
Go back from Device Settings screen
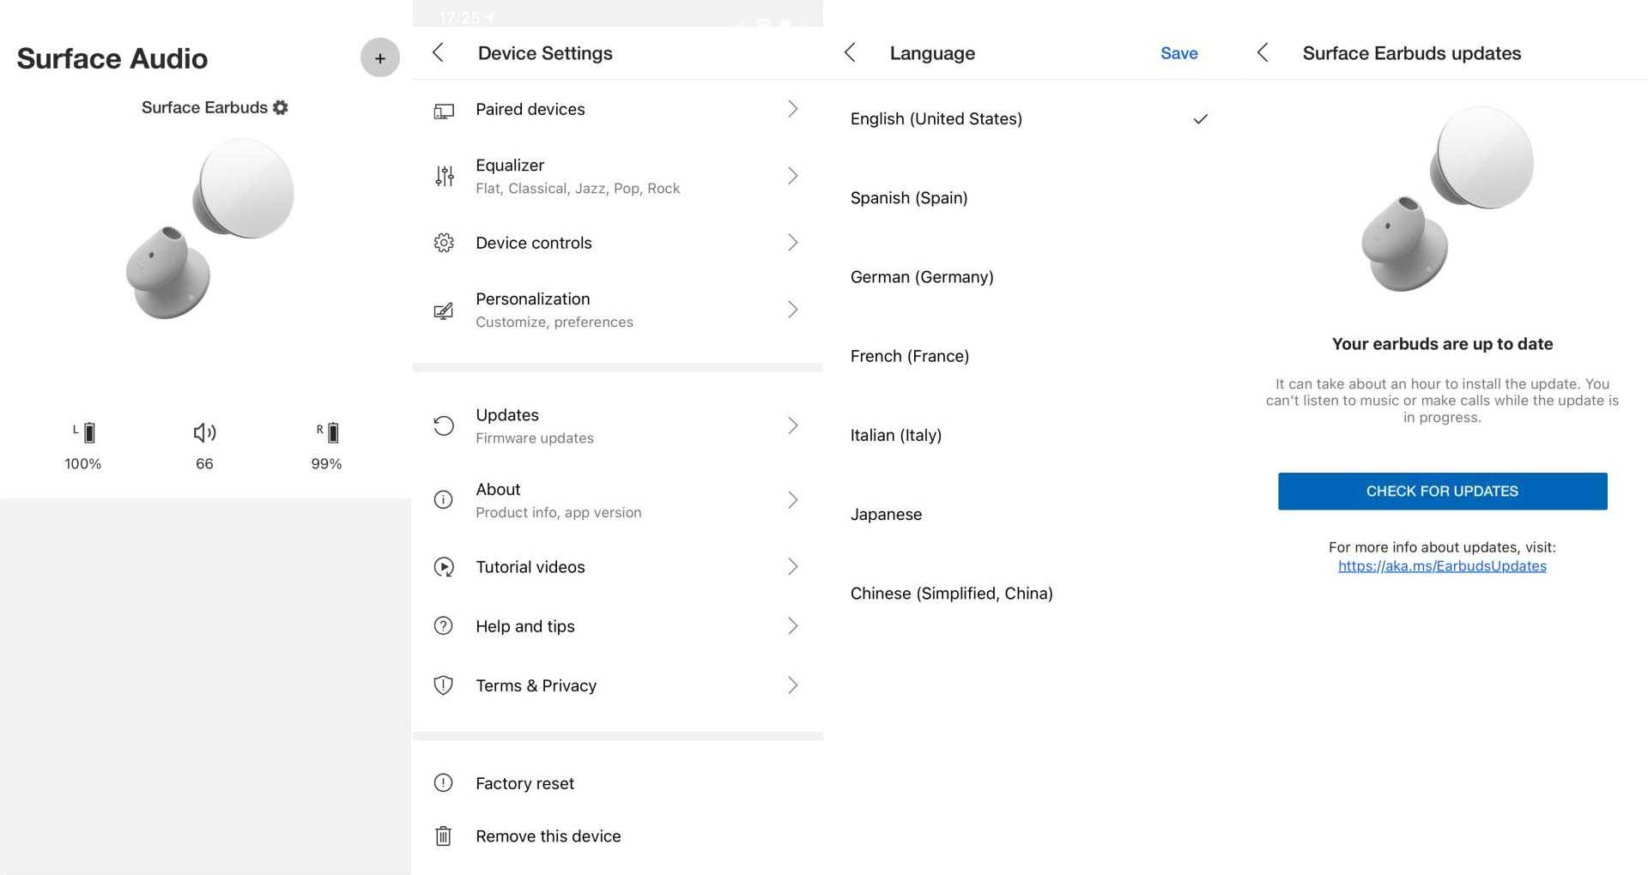pos(438,53)
